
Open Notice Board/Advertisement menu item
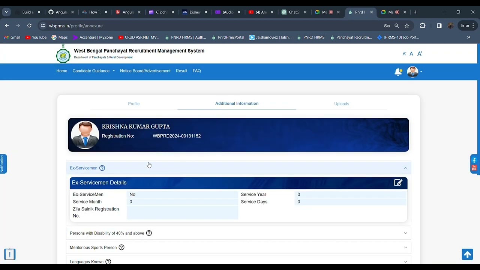tap(145, 71)
